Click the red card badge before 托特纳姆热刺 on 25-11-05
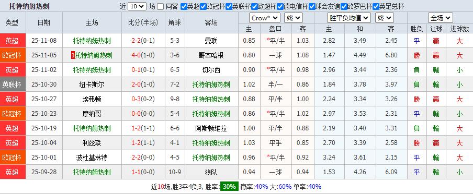 point(73,55)
